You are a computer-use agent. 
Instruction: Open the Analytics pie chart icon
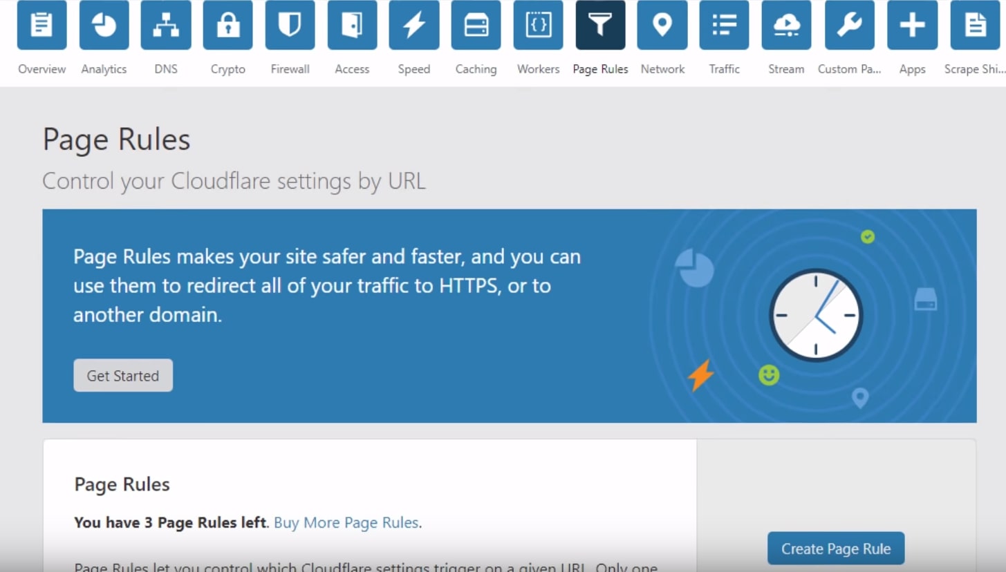click(104, 25)
